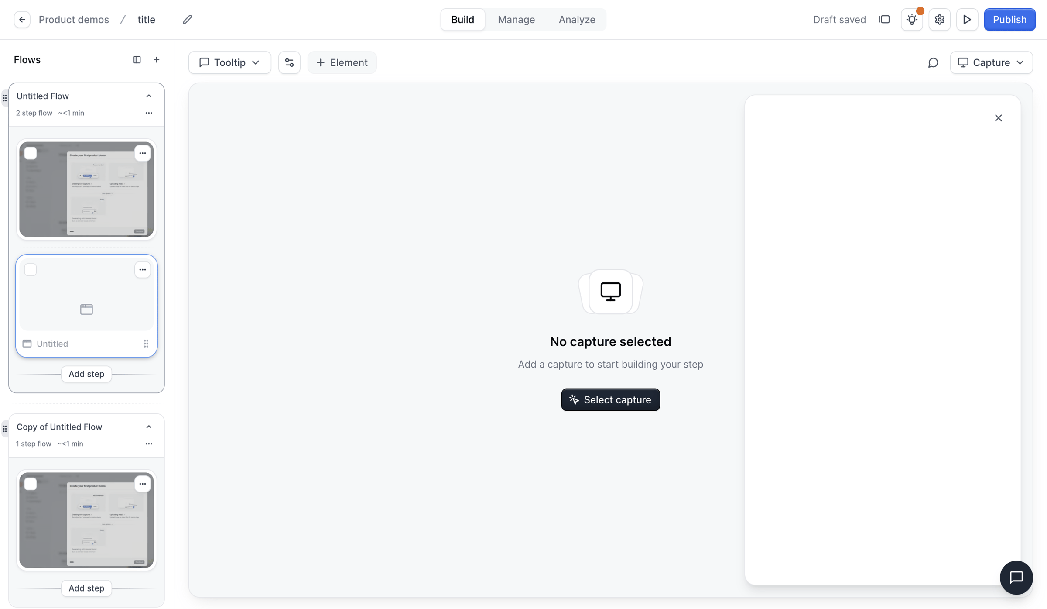Open the Tooltip dropdown
1047x609 pixels.
click(x=229, y=62)
